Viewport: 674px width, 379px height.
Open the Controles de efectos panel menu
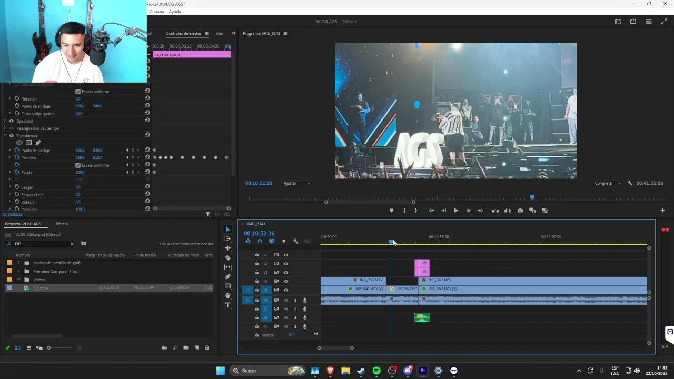click(x=206, y=33)
